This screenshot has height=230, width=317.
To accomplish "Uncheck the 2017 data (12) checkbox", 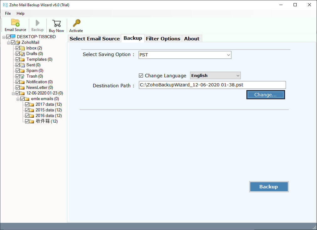I will point(27,104).
